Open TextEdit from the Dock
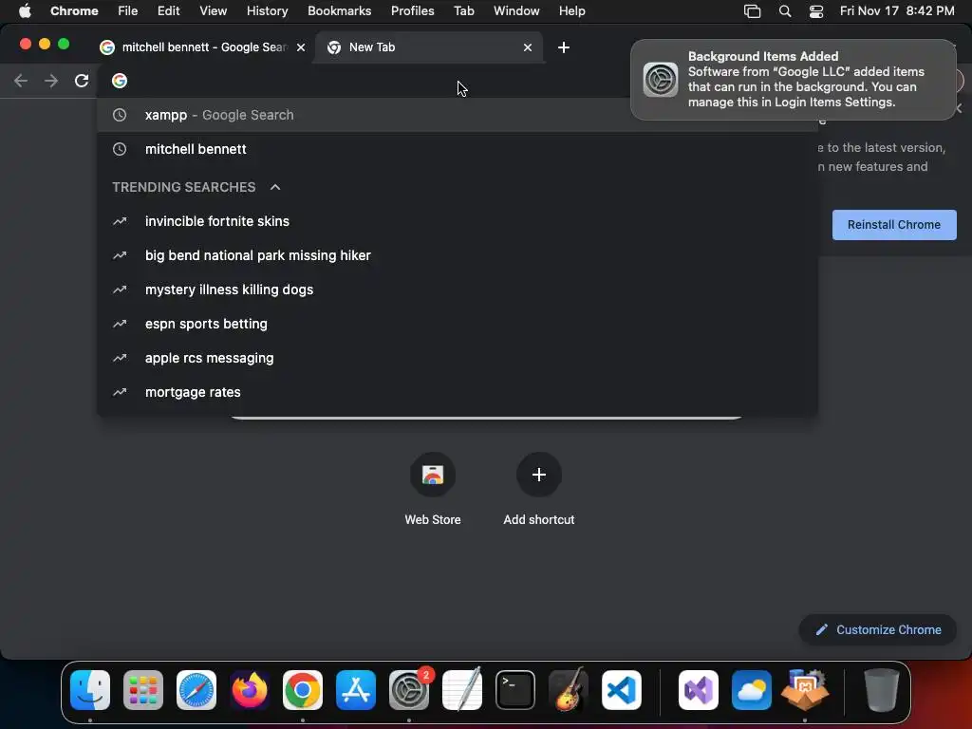The width and height of the screenshot is (972, 729). tap(462, 689)
